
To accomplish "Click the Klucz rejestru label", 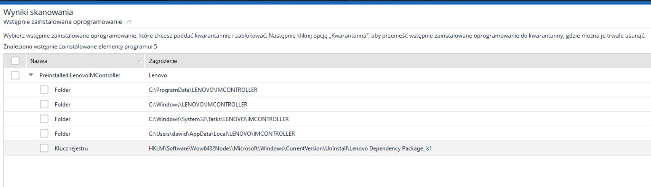I will click(x=71, y=148).
